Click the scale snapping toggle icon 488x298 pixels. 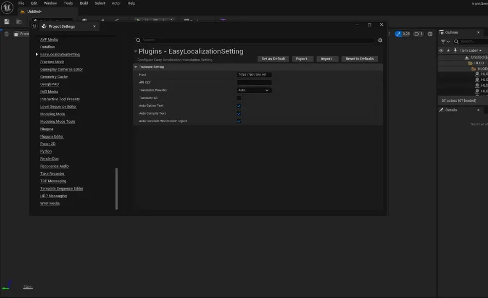(x=398, y=33)
